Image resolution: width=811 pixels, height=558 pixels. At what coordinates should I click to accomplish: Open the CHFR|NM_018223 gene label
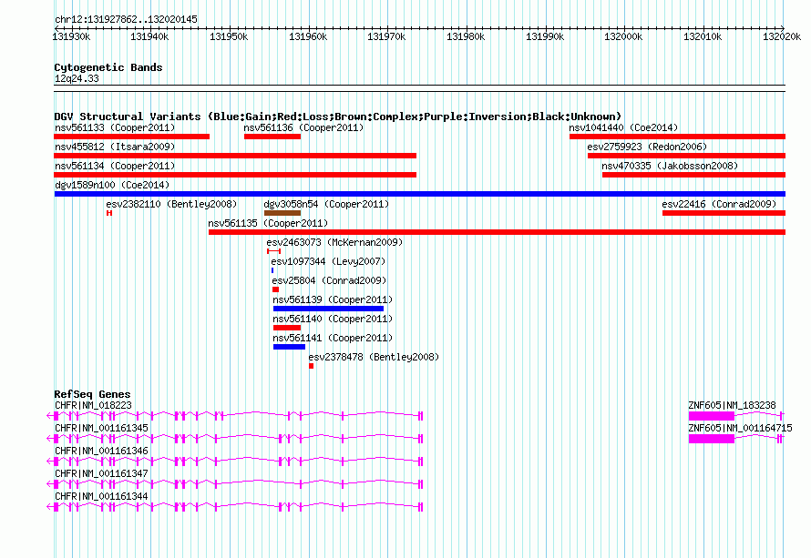click(93, 406)
